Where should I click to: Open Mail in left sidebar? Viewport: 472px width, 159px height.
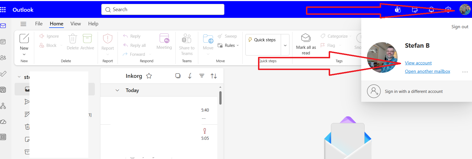click(3, 26)
